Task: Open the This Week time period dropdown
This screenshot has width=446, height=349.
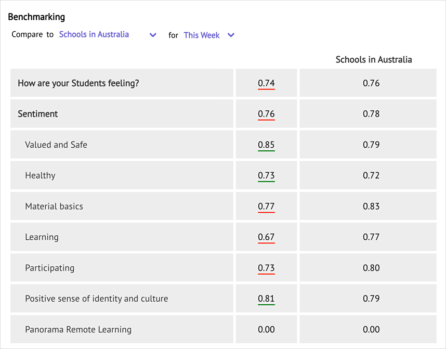Action: click(209, 35)
